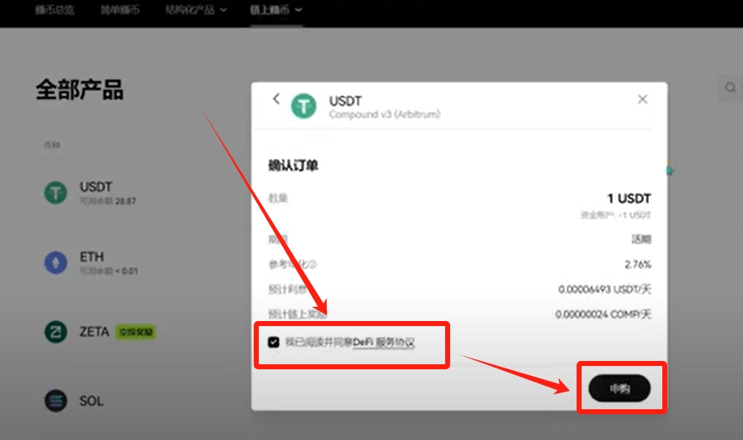Click the USDT Tether logo in dialog header
The height and width of the screenshot is (440, 743).
303,106
